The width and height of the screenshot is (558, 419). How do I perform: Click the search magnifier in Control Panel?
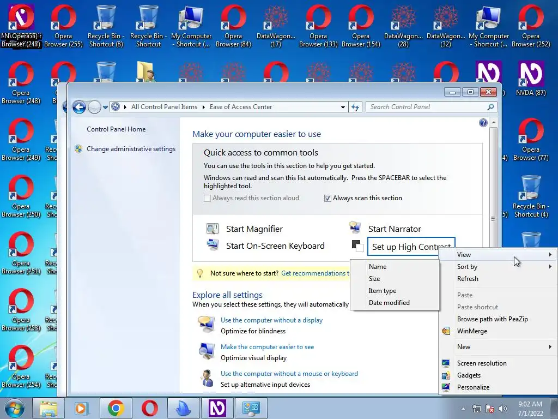click(490, 107)
